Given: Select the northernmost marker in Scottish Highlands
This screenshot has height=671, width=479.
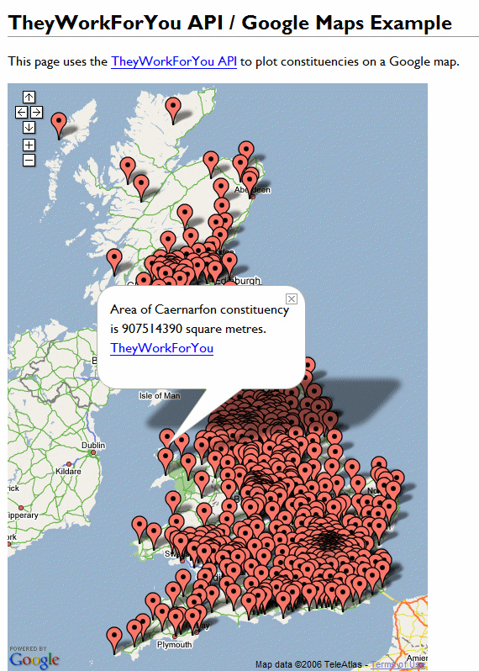Looking at the screenshot, I should click(173, 110).
